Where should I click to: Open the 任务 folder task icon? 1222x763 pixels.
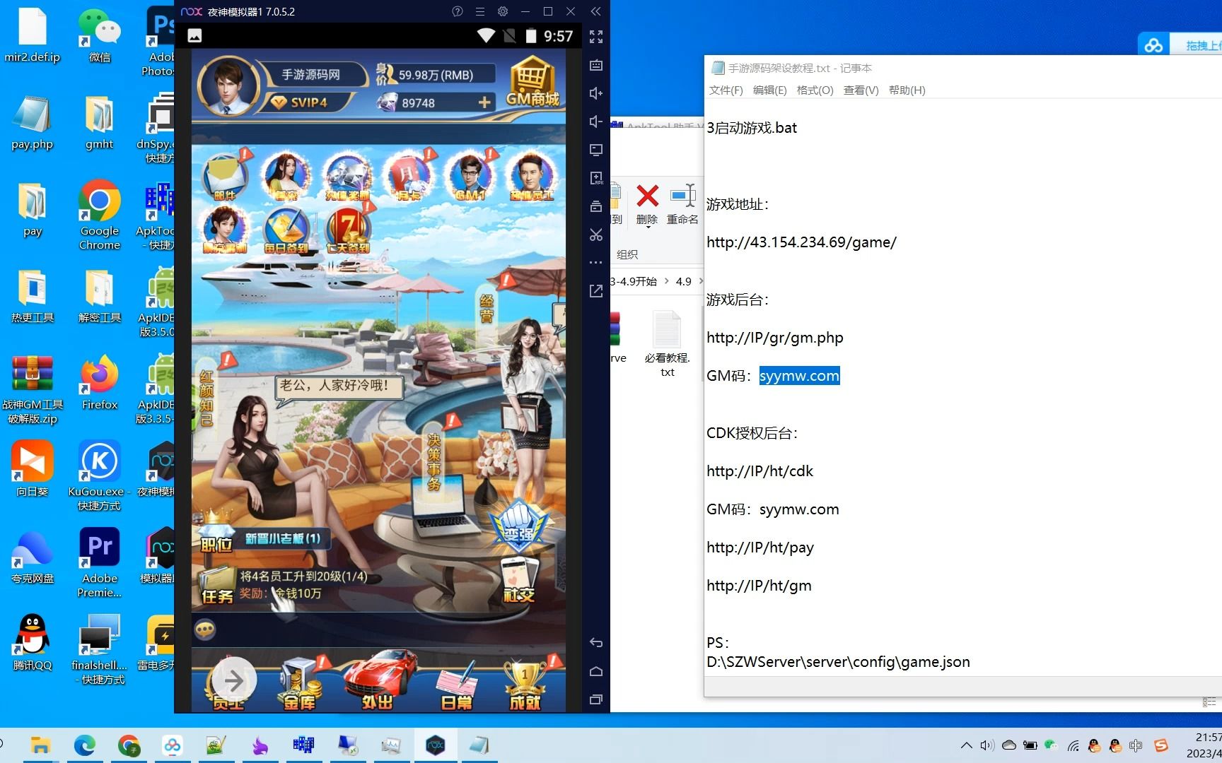(x=216, y=586)
